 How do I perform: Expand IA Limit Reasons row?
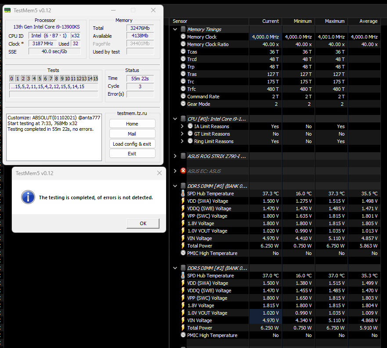click(182, 126)
